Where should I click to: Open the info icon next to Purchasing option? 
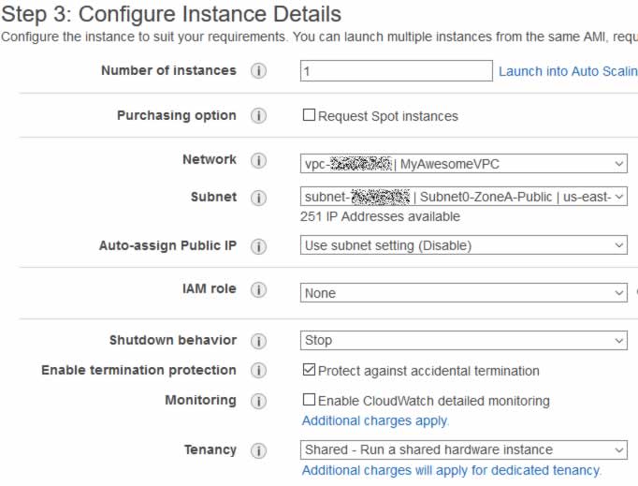[258, 116]
